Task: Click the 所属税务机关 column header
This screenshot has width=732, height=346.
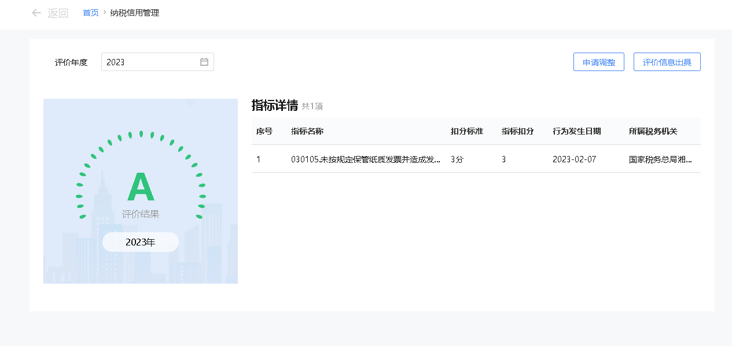Action: 653,131
